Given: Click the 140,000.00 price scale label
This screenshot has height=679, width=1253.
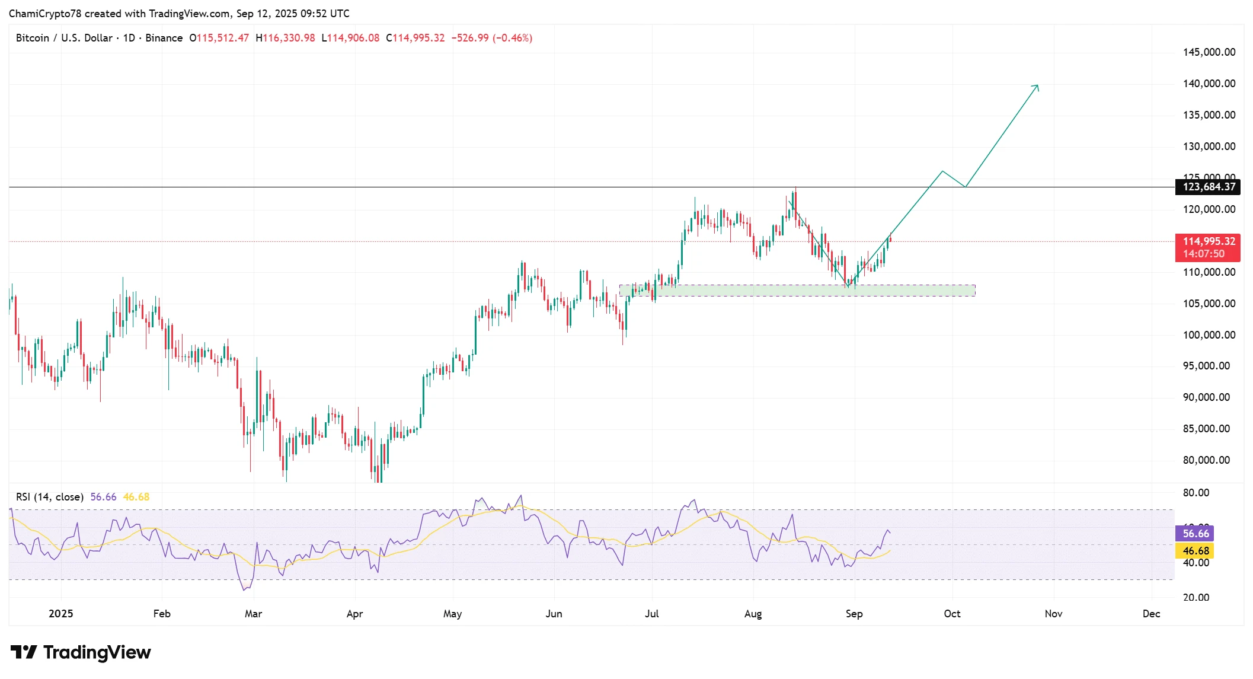Looking at the screenshot, I should click(1209, 84).
